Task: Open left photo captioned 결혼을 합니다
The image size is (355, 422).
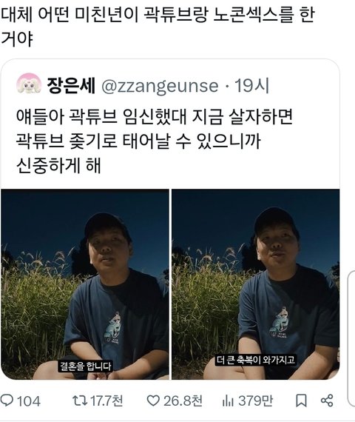Action: [x=85, y=284]
